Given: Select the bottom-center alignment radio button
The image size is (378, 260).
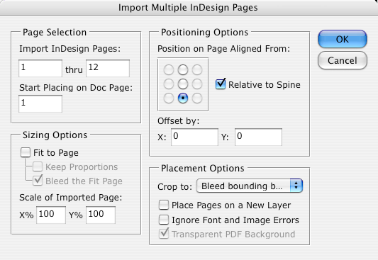Looking at the screenshot, I should (183, 98).
